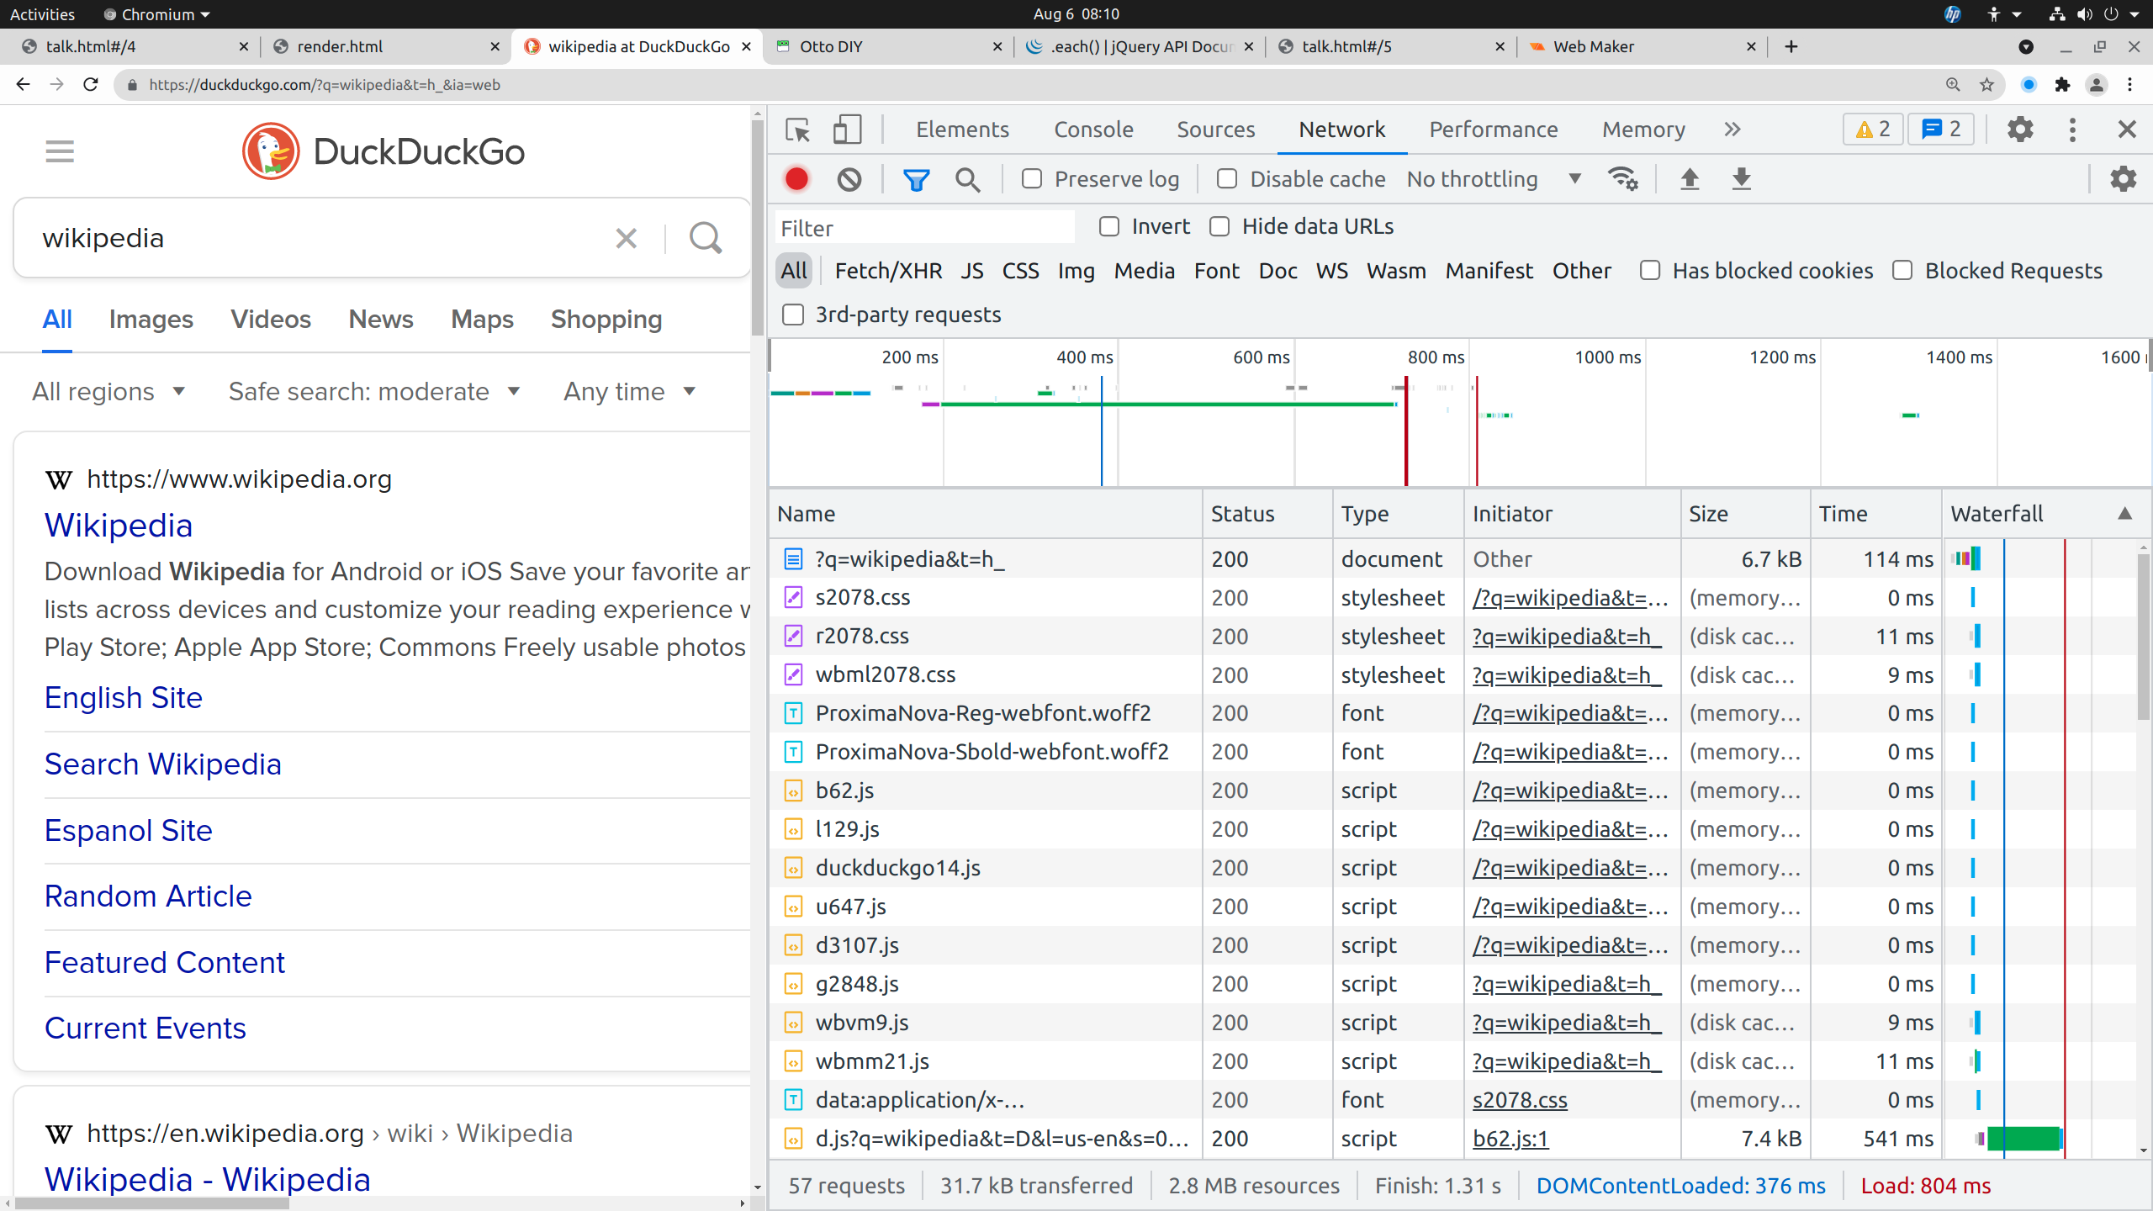Click the Export HAR download arrow icon

1742,179
